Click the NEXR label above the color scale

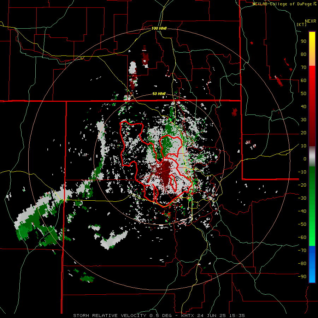pos(311,21)
